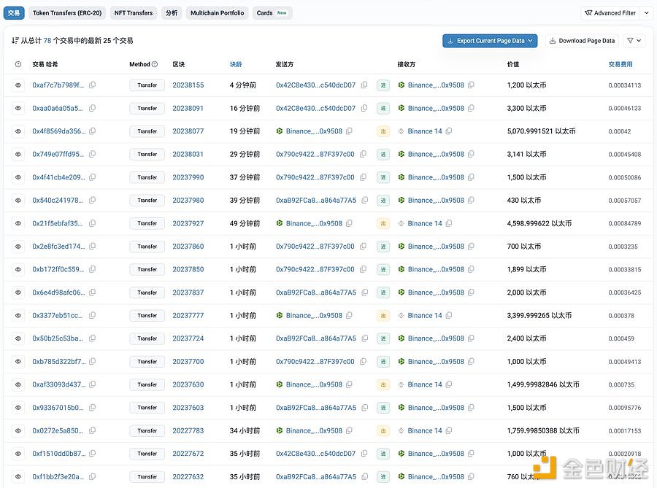Toggle visibility eye icon on the first transaction row

point(18,85)
